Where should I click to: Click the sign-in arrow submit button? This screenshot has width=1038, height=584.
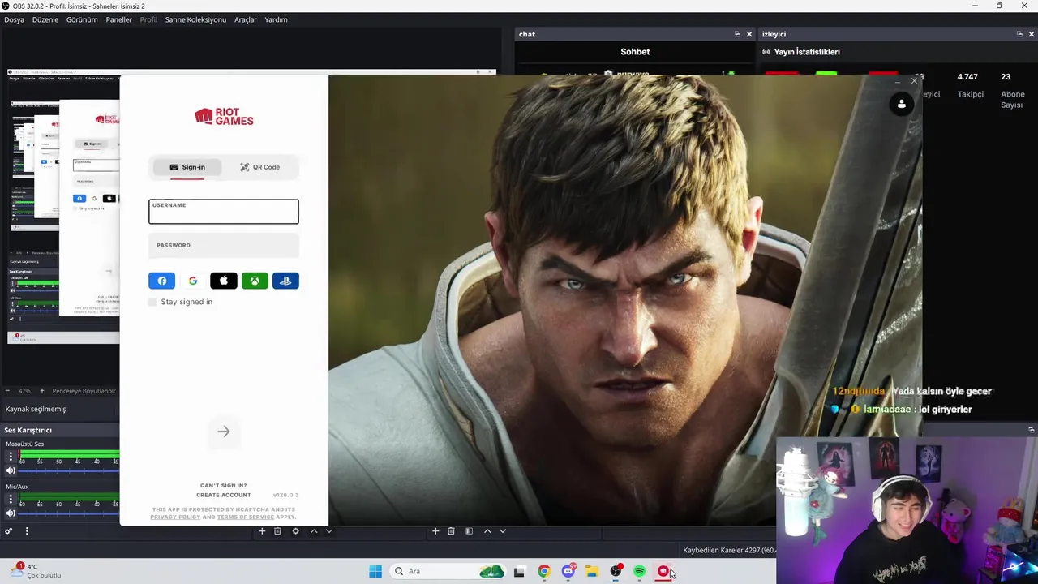click(224, 432)
